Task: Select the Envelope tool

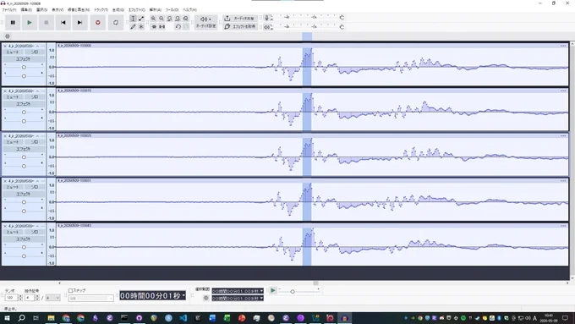Action: coord(141,19)
